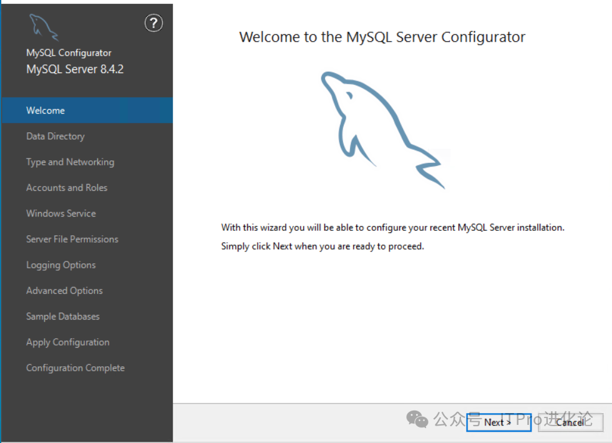This screenshot has height=443, width=612.
Task: Click the MySQL dolphin logo in sidebar
Action: click(x=44, y=27)
